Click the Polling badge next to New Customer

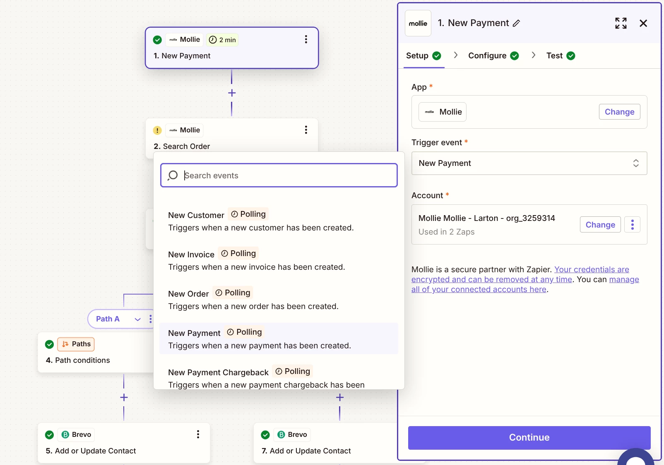click(x=248, y=214)
